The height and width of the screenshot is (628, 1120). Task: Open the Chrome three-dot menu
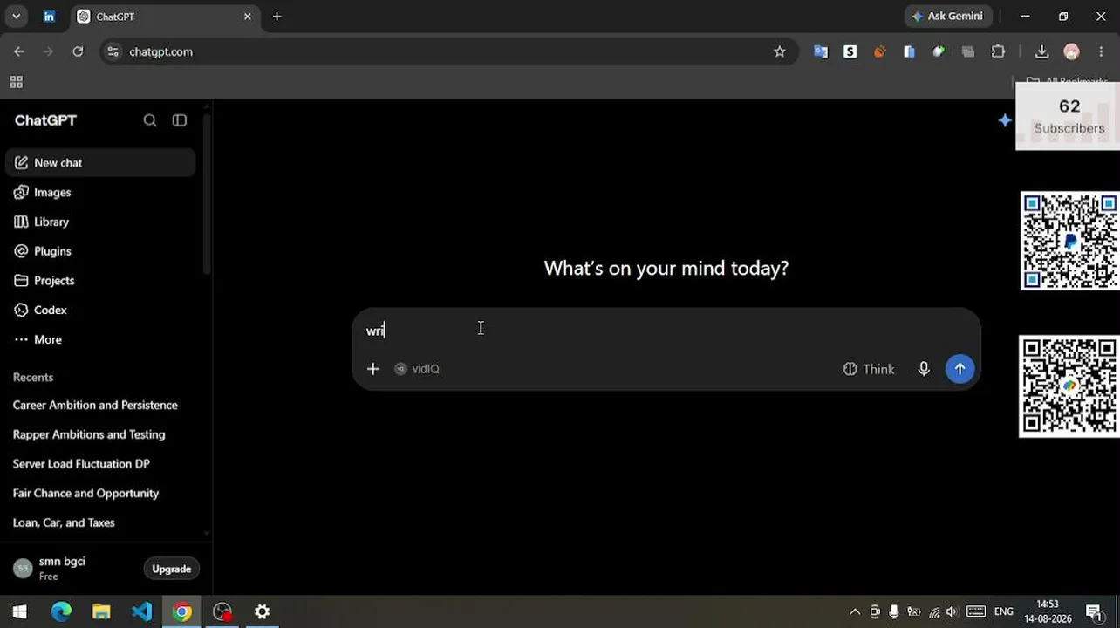coord(1103,51)
